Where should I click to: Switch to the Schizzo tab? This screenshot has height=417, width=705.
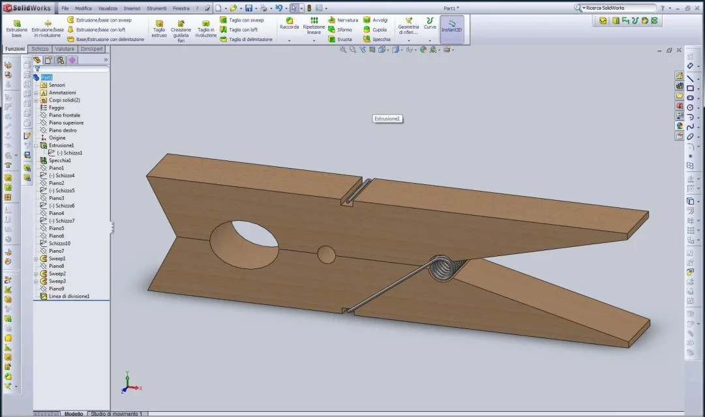(x=40, y=49)
